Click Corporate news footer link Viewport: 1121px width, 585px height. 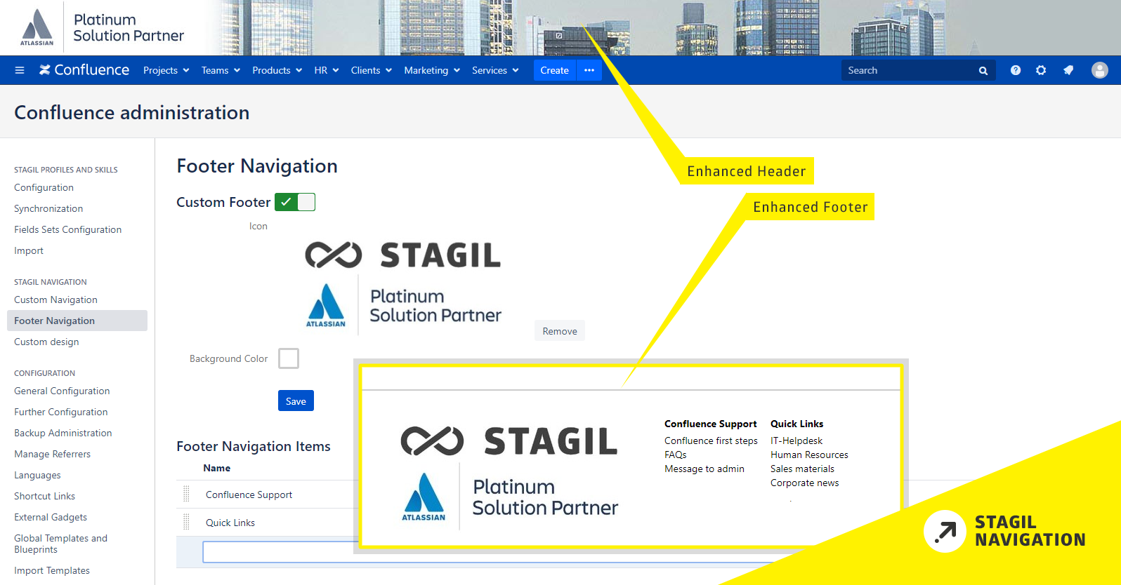pyautogui.click(x=804, y=483)
